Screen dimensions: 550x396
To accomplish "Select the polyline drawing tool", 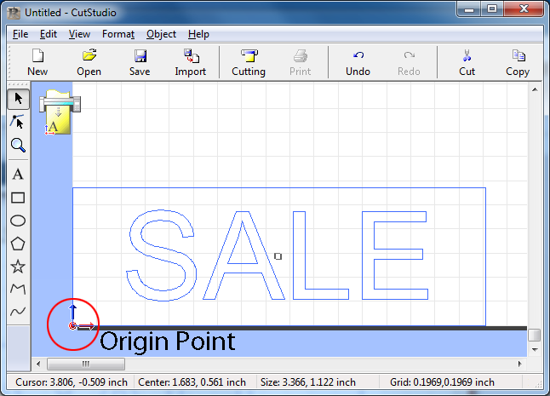I will [18, 290].
